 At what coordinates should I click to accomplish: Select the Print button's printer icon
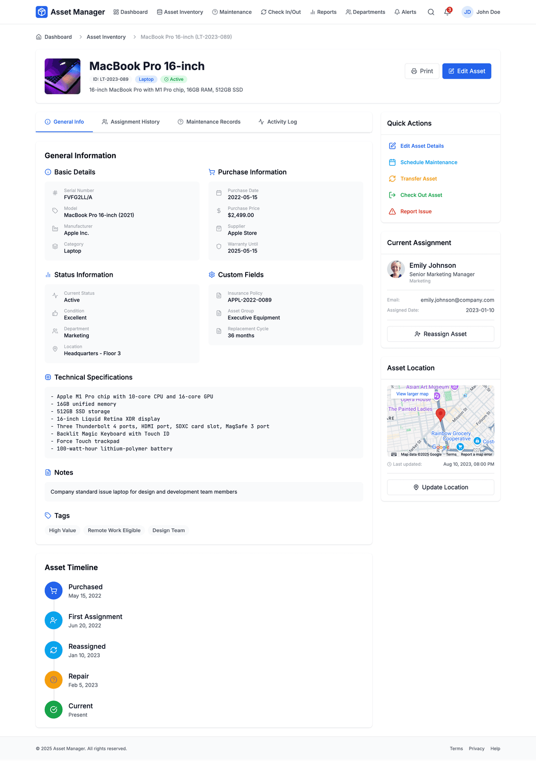[x=413, y=71]
